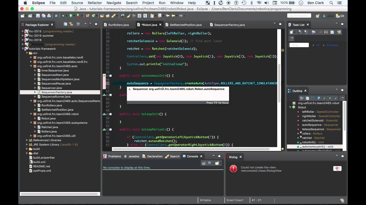Click New Task icon in Task List

291,32
